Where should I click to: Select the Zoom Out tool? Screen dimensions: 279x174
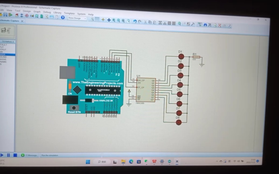point(118,20)
